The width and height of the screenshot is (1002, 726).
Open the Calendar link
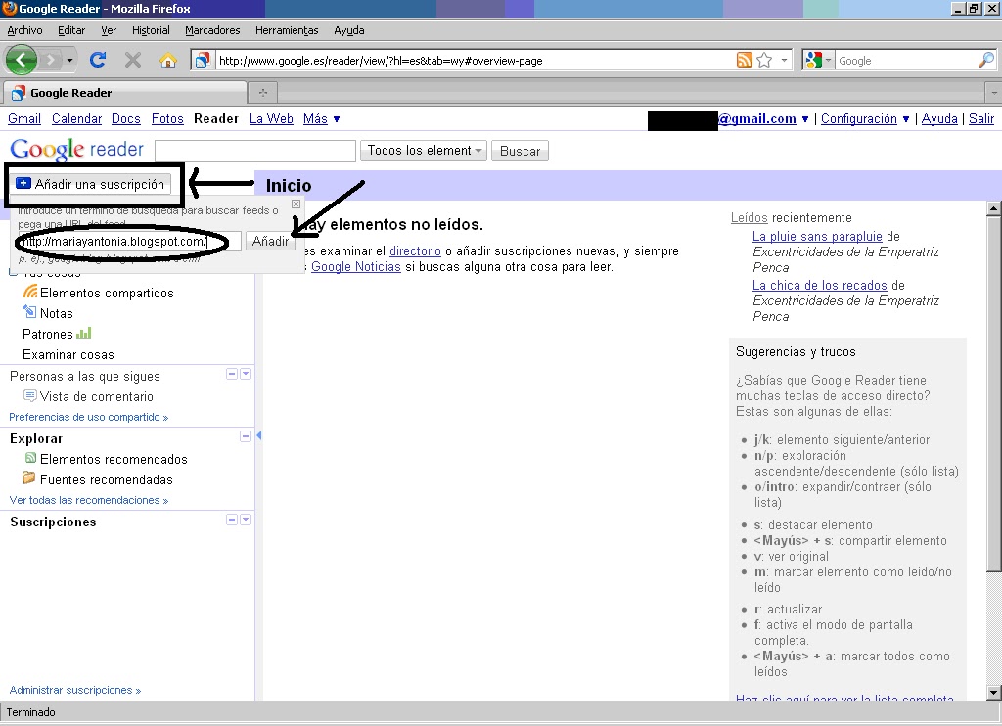pos(76,118)
